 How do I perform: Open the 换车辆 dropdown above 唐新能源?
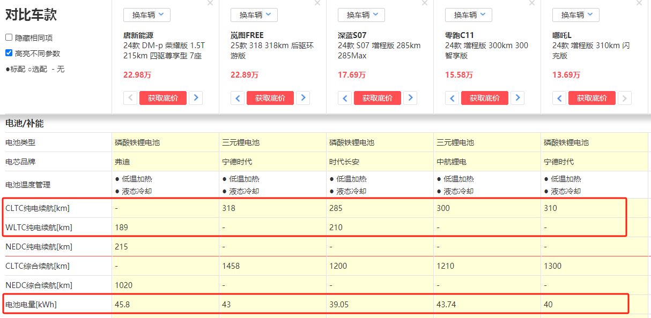coord(146,15)
